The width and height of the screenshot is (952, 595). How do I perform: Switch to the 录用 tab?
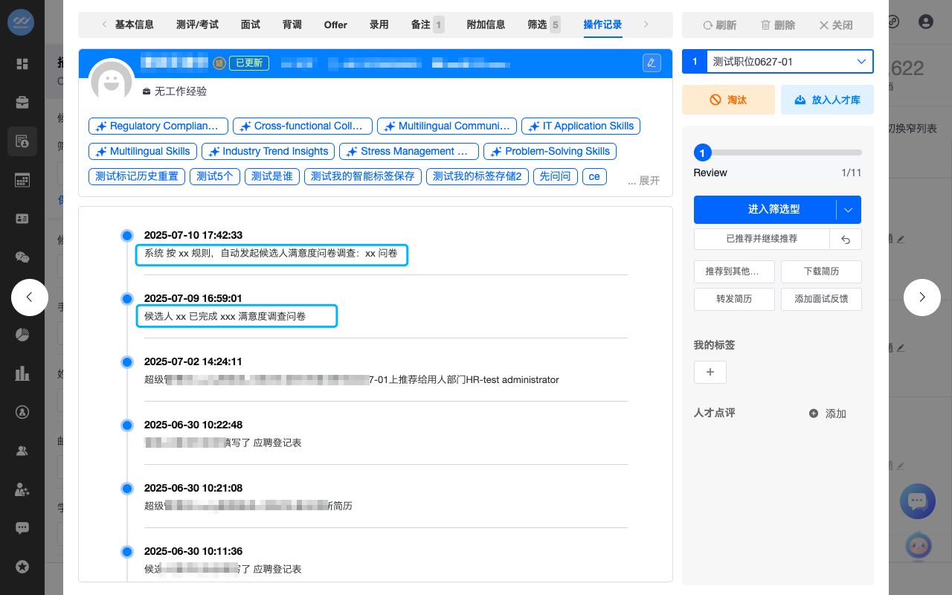tap(379, 25)
